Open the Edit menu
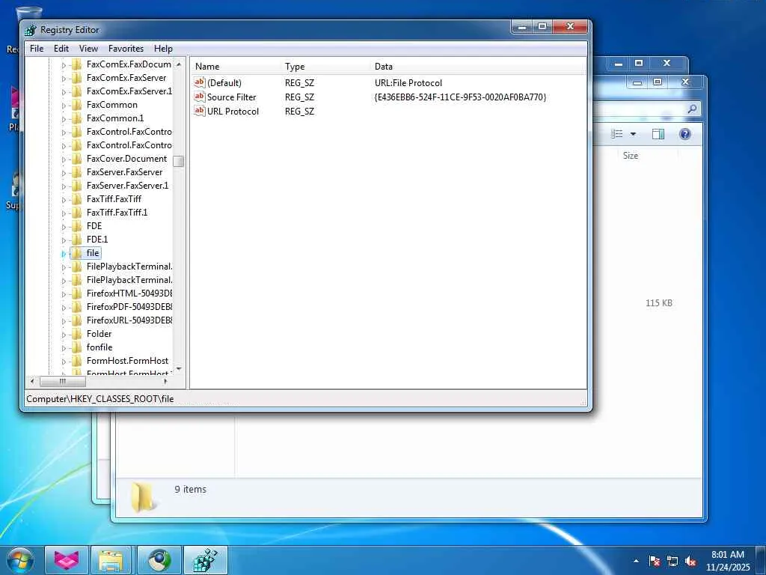Screen dimensions: 766x575 pos(61,49)
